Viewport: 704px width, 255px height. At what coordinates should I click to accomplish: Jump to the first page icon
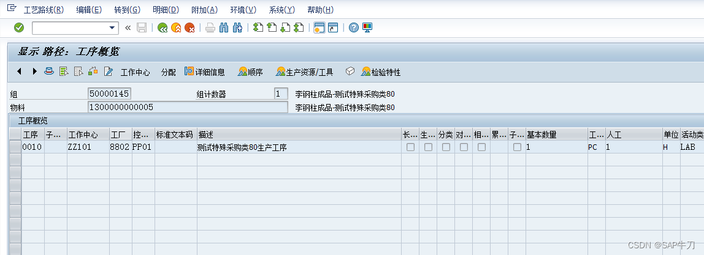258,28
